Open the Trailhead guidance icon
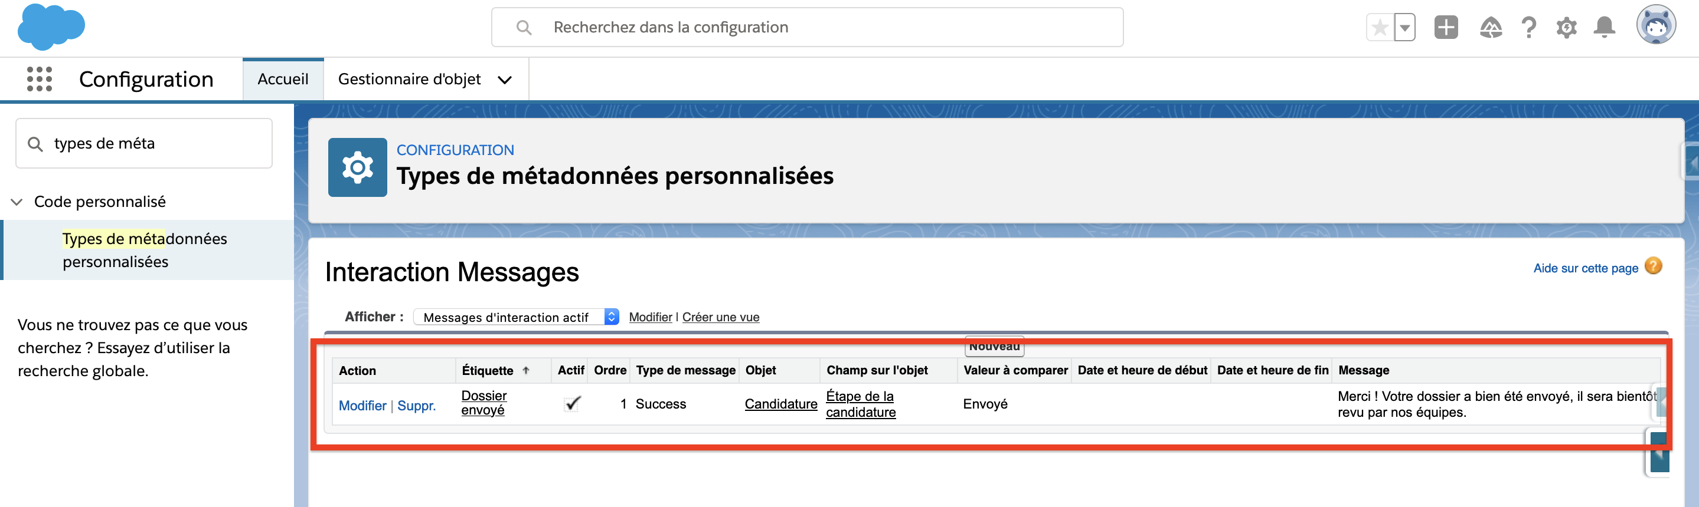The width and height of the screenshot is (1699, 507). 1491,28
